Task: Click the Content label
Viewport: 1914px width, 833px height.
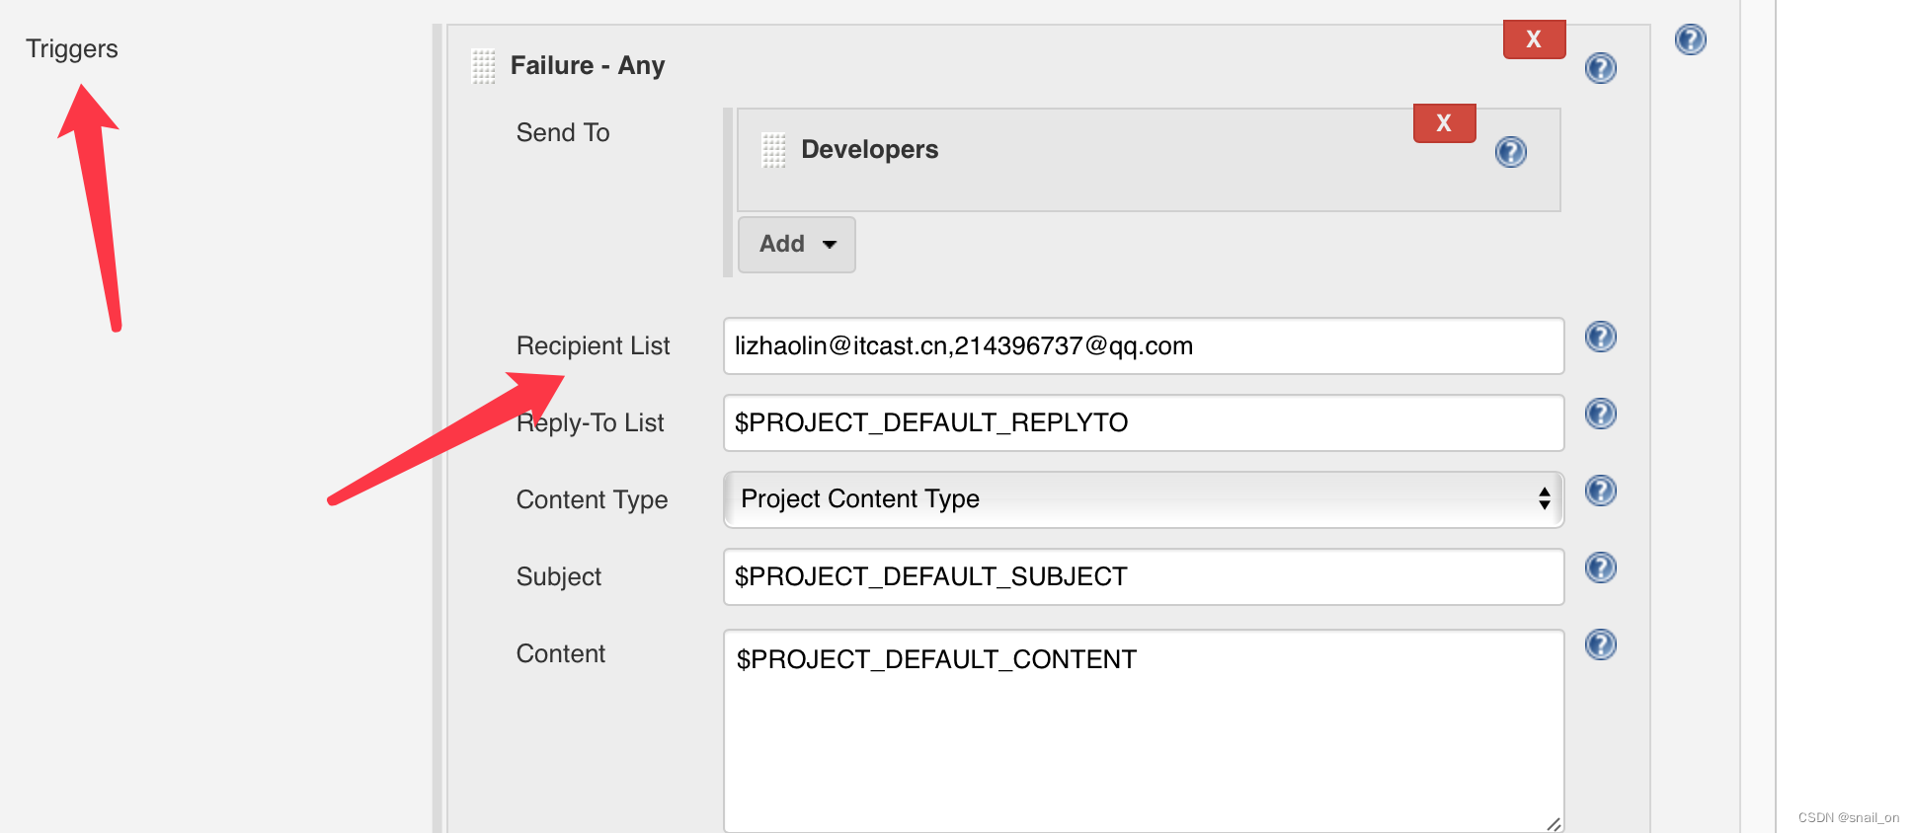Action: 561,653
